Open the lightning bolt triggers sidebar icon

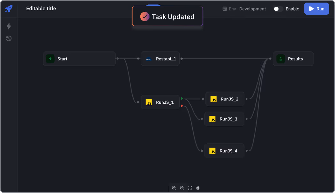pyautogui.click(x=9, y=26)
